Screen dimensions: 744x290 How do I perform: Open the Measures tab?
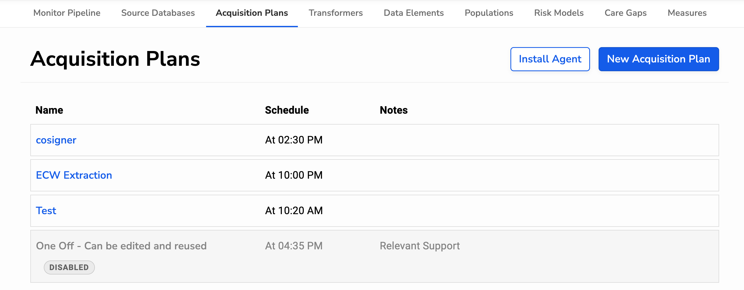coord(686,13)
